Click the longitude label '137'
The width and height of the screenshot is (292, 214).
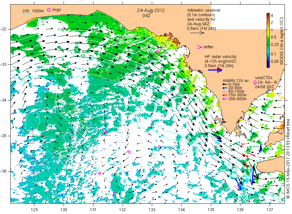click(270, 210)
